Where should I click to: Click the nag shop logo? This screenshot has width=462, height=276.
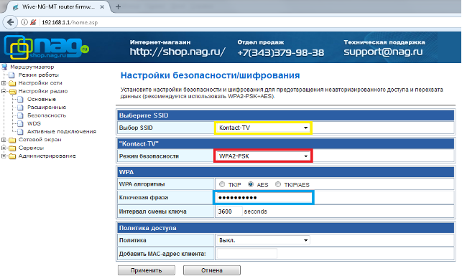[x=46, y=47]
